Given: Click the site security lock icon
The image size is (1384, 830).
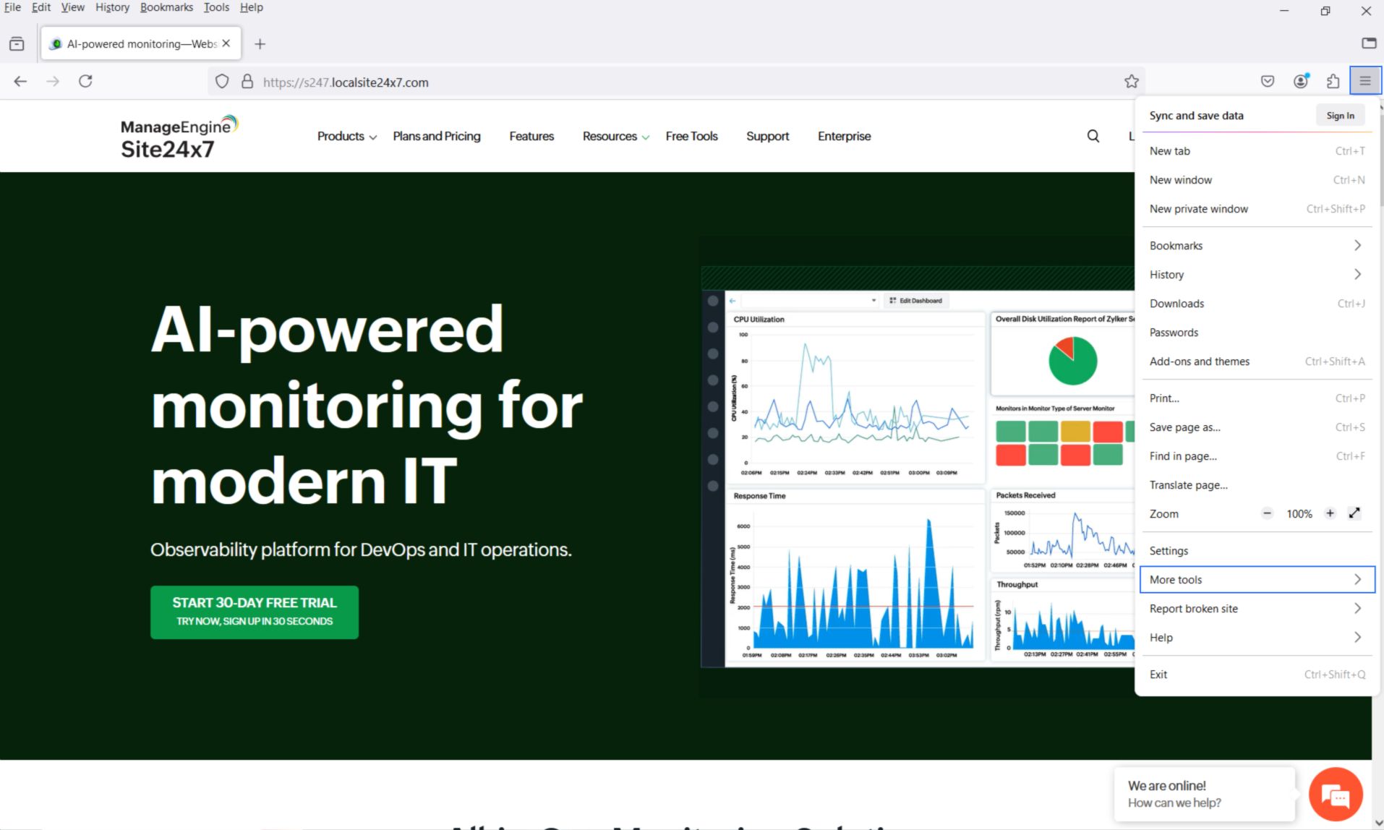Looking at the screenshot, I should click(x=247, y=82).
